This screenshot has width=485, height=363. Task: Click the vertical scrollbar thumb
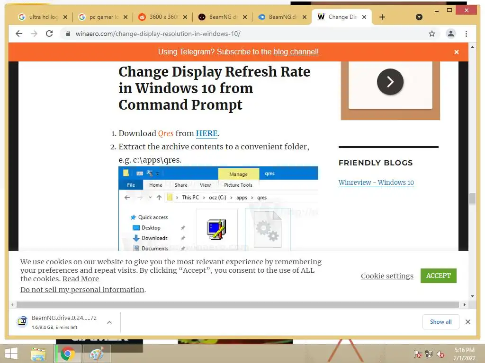pos(472,198)
